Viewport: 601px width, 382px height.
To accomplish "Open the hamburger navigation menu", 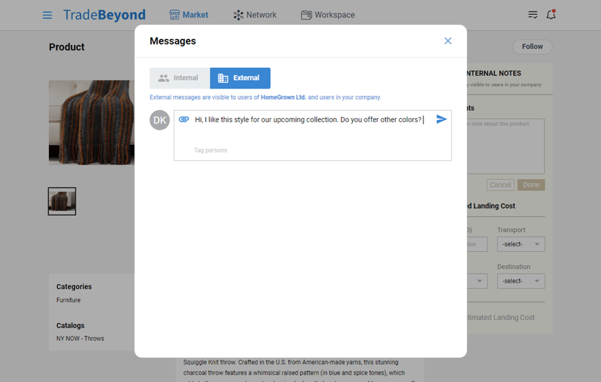I will (x=48, y=15).
